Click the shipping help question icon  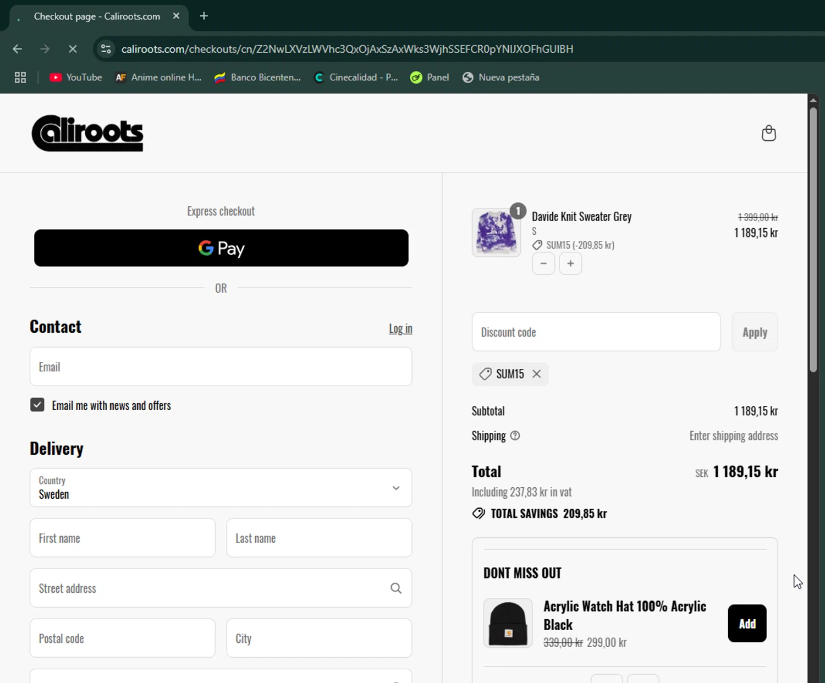[515, 436]
